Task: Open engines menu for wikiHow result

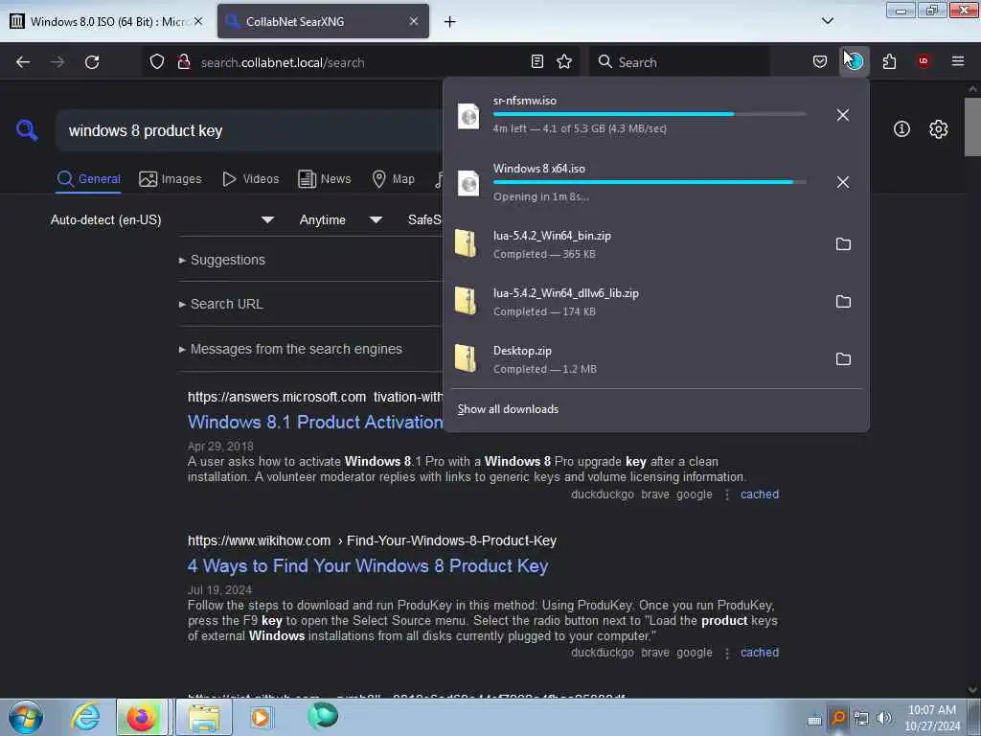Action: tap(726, 653)
